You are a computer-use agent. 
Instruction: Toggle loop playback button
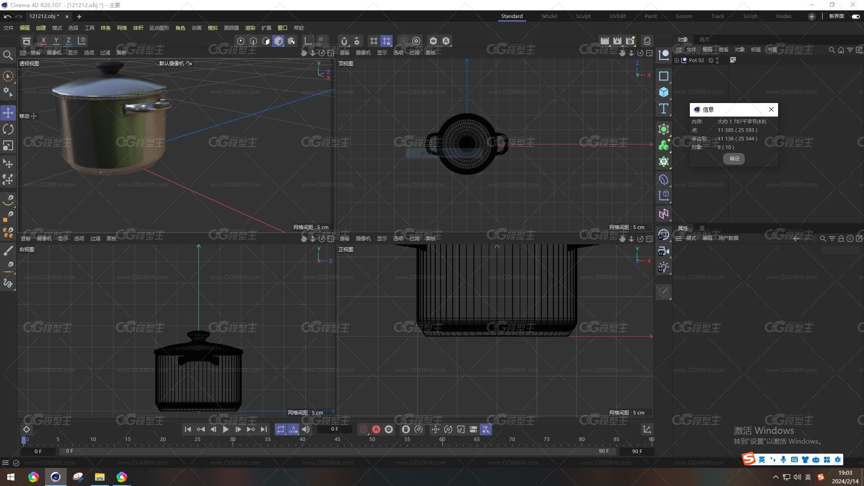pos(280,429)
